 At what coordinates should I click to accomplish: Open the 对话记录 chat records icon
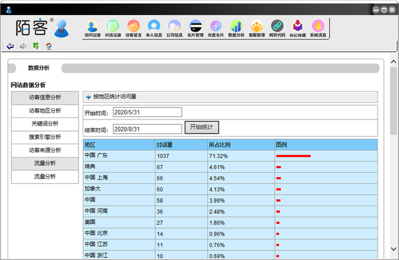coord(113,28)
